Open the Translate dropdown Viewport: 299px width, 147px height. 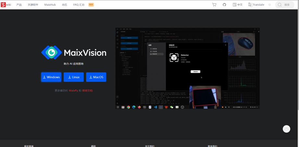(x=256, y=5)
